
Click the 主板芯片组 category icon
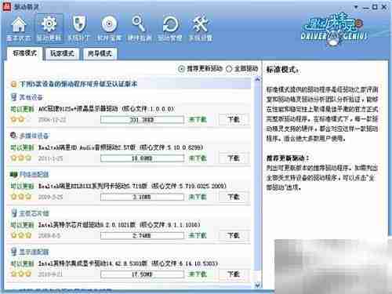(14, 212)
